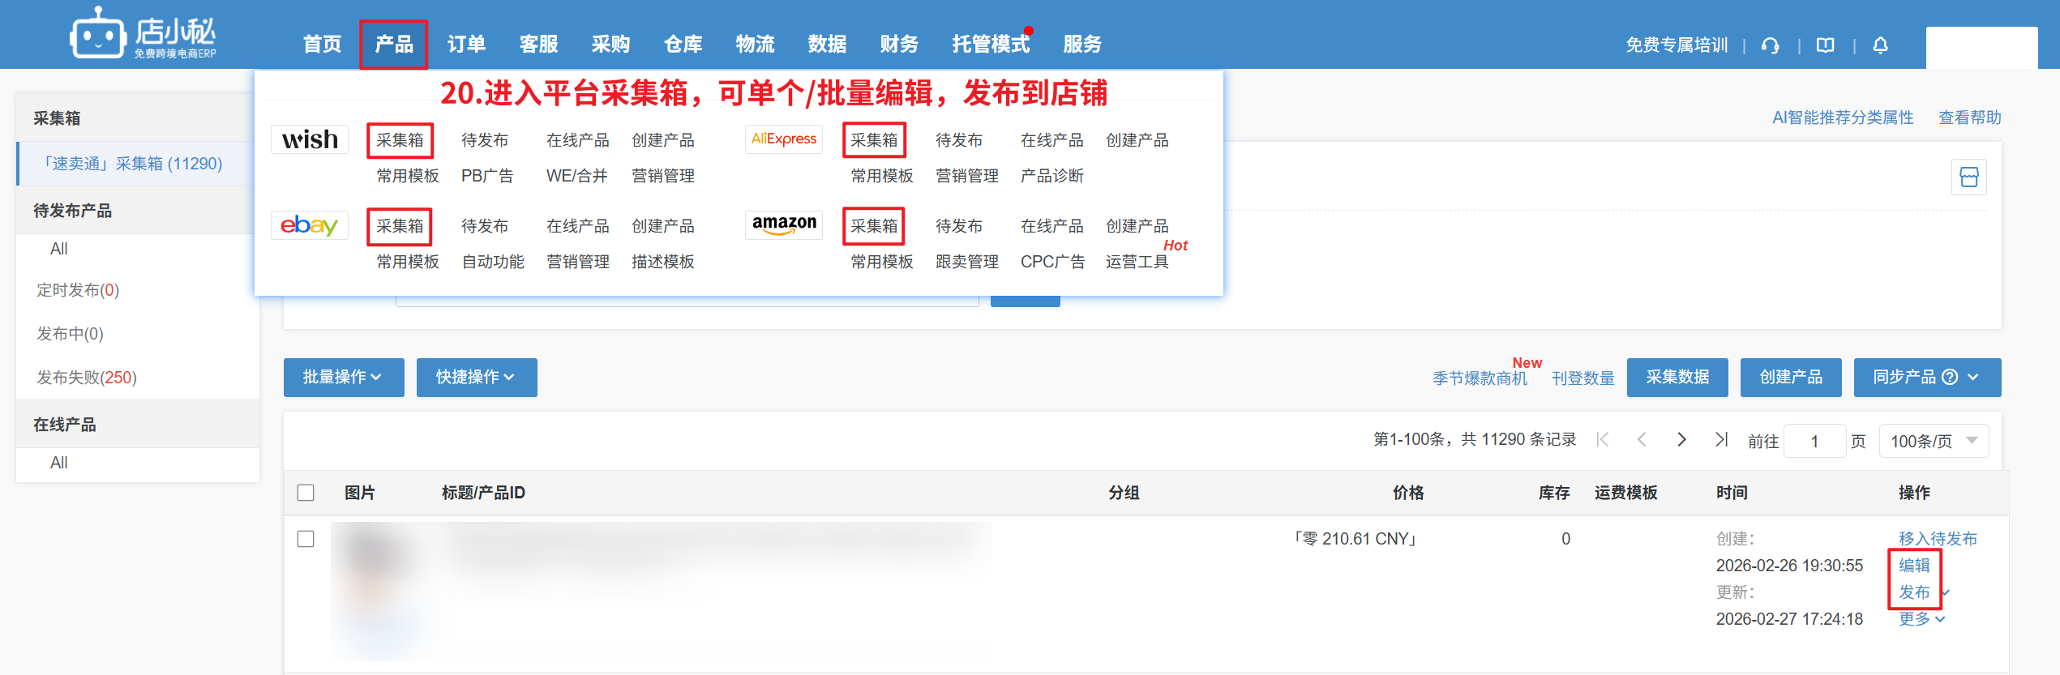
Task: Go to next page arrow
Action: 1681,440
